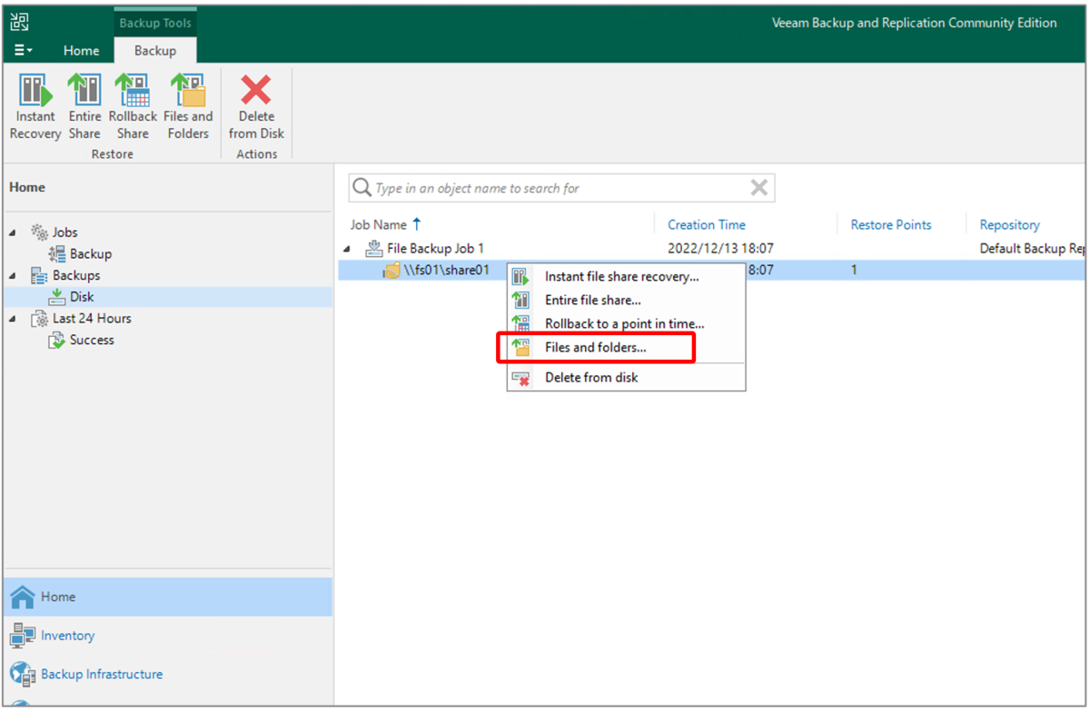Image resolution: width=1090 pixels, height=712 pixels.
Task: Click the Default Backup Repository cell
Action: pos(1032,249)
